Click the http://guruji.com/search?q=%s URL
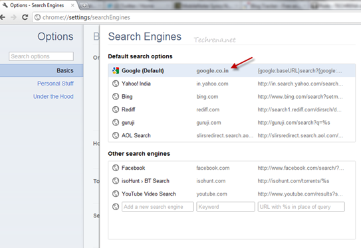Viewport: 361px width, 248px height. [294, 123]
